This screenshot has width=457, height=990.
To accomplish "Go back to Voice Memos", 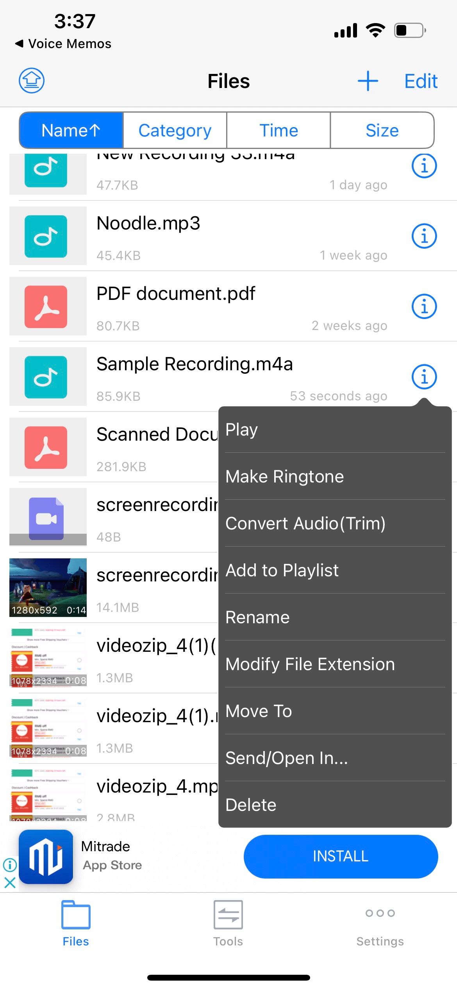I will pos(63,43).
